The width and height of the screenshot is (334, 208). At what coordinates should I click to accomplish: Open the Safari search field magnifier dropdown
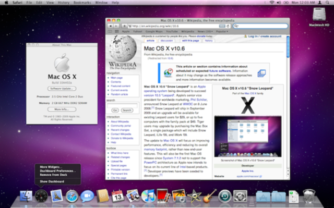236,26
